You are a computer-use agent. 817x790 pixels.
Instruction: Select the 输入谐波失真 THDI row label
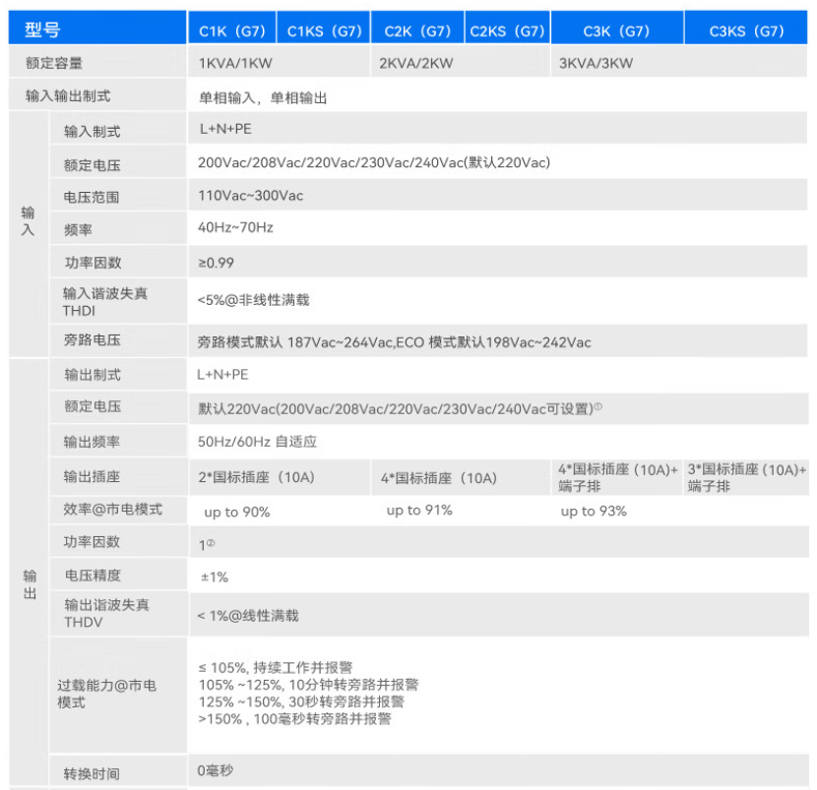click(x=104, y=301)
